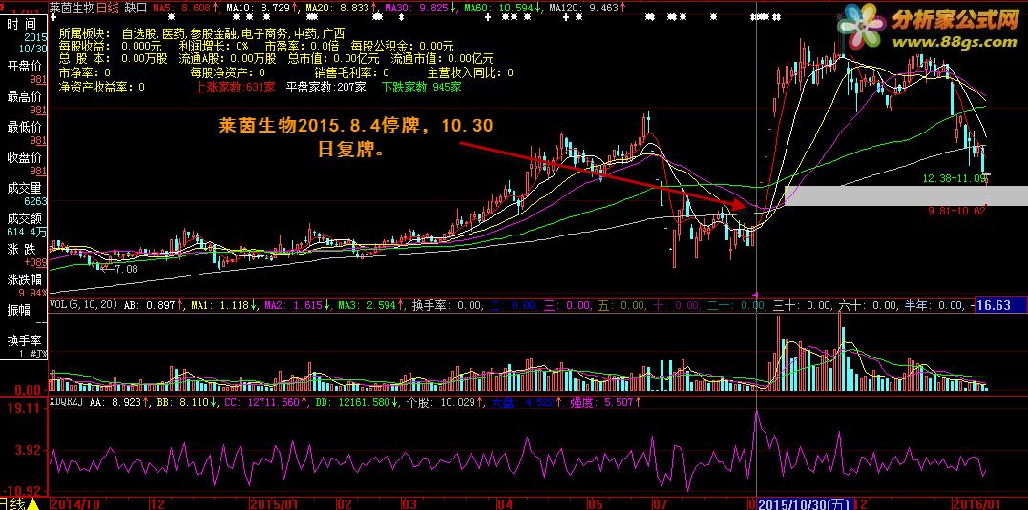The width and height of the screenshot is (1028, 510).
Task: Click the 换手率 field in sidebar
Action: tap(24, 340)
